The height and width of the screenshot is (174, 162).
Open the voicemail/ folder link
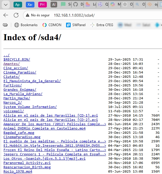pyautogui.click(x=14, y=111)
